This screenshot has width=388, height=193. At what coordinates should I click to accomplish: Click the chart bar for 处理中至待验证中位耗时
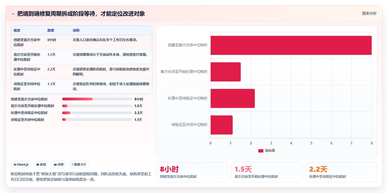pyautogui.click(x=233, y=98)
